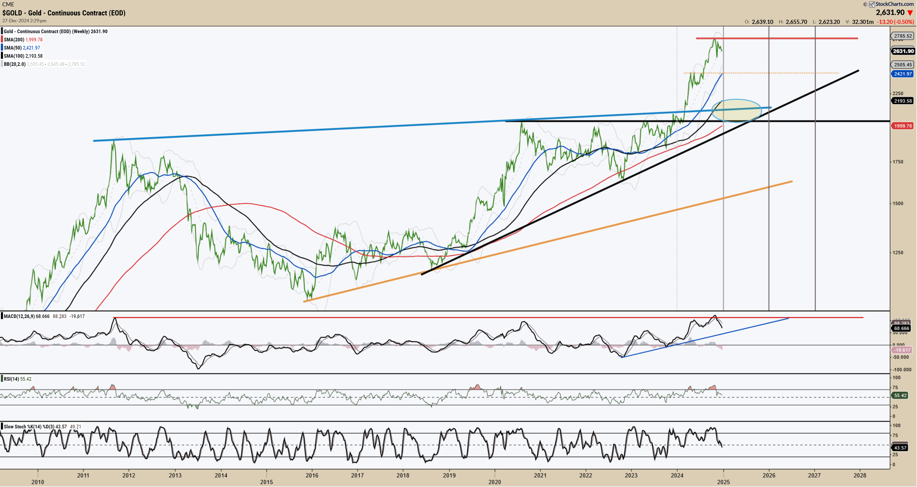Viewport: 917px width, 487px height.
Task: Click the green "55.42" RSI value tag
Action: pyautogui.click(x=900, y=396)
